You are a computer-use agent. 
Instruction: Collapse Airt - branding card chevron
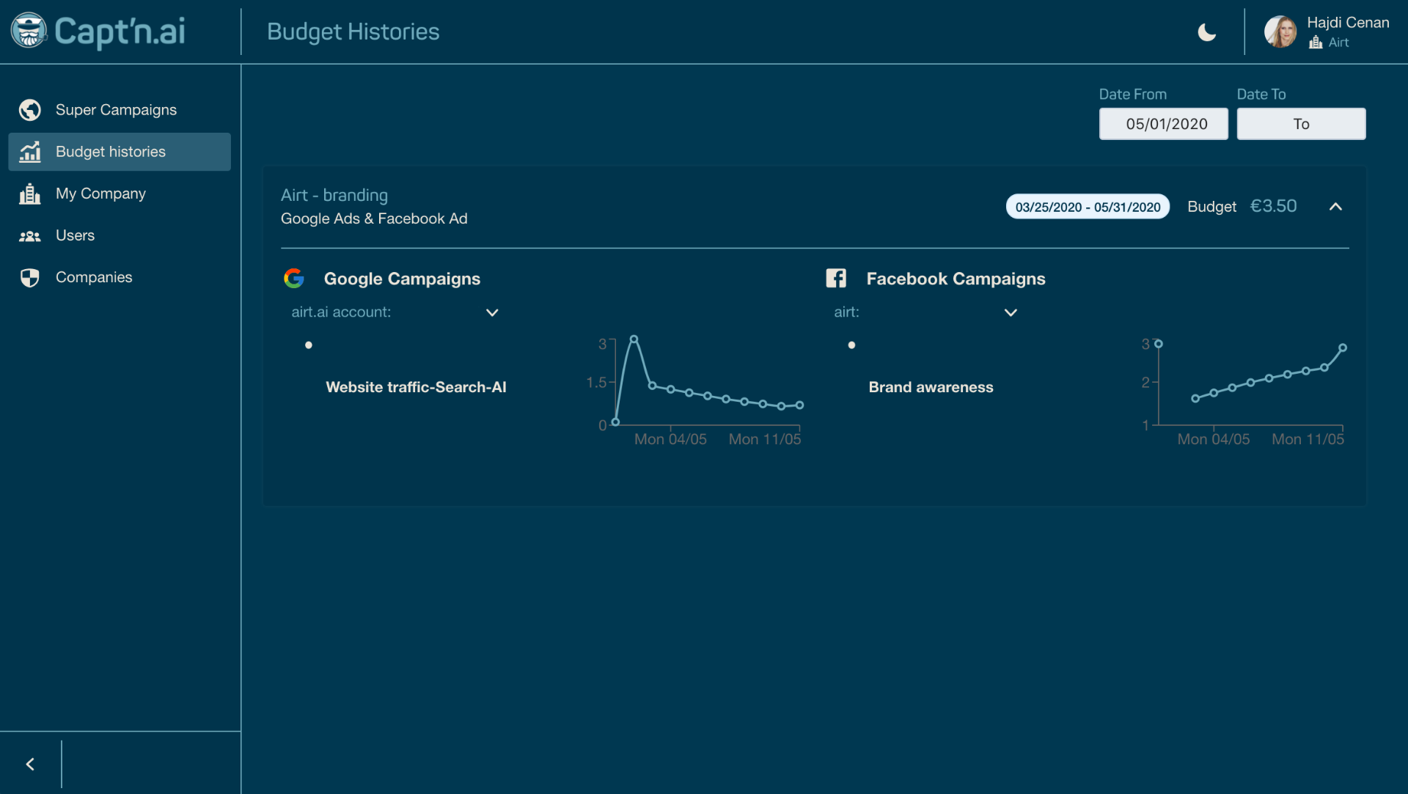1335,207
